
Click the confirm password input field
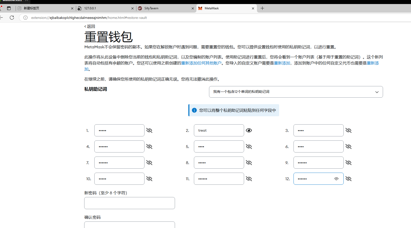[130, 225]
